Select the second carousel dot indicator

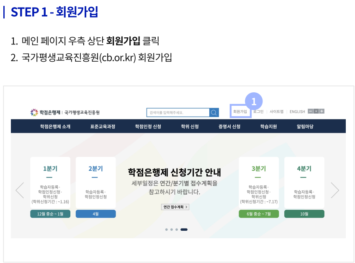point(172,229)
